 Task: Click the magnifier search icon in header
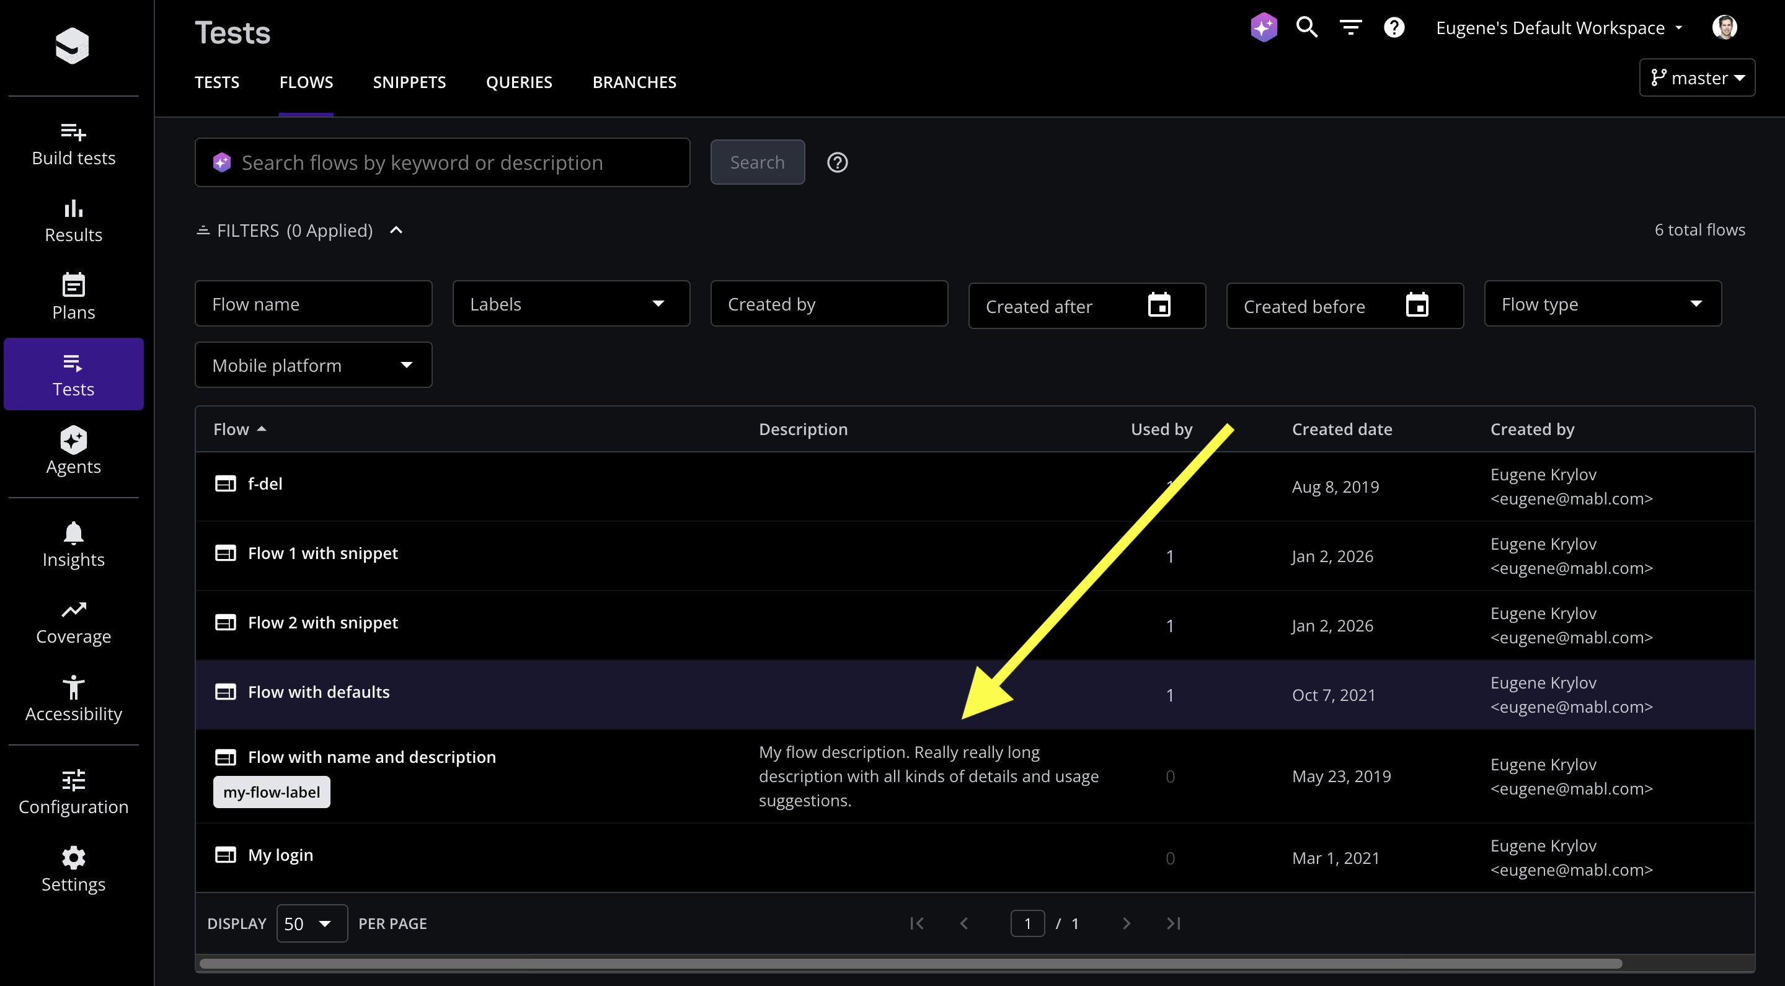1307,28
